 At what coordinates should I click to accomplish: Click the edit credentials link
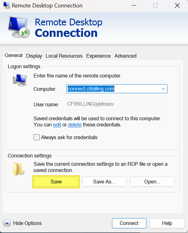[57, 125]
